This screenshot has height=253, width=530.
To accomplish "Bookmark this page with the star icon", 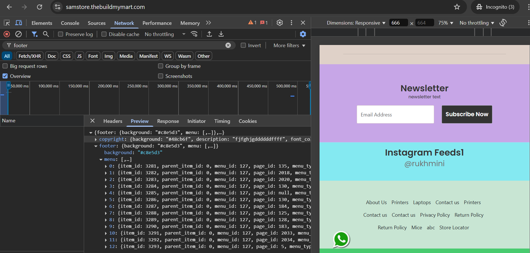I will click(x=457, y=7).
